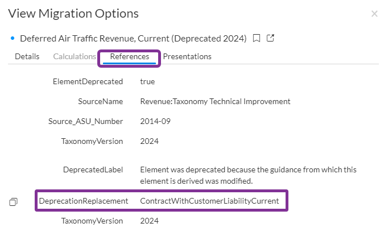This screenshot has width=380, height=248.
Task: Close the View Migration Options dialog
Action: pyautogui.click(x=374, y=14)
